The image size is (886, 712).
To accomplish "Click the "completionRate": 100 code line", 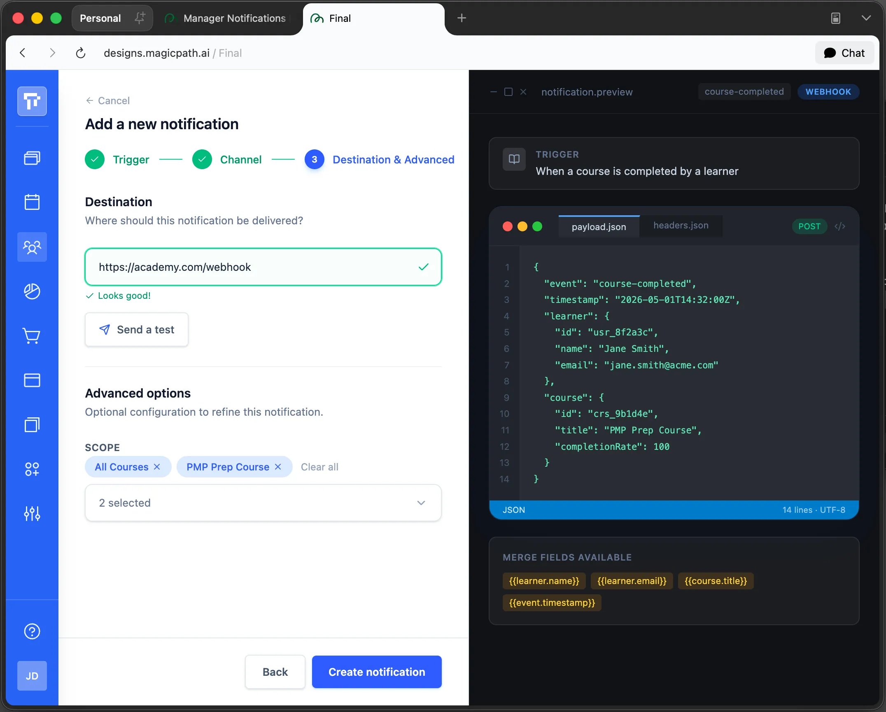I will tap(612, 447).
